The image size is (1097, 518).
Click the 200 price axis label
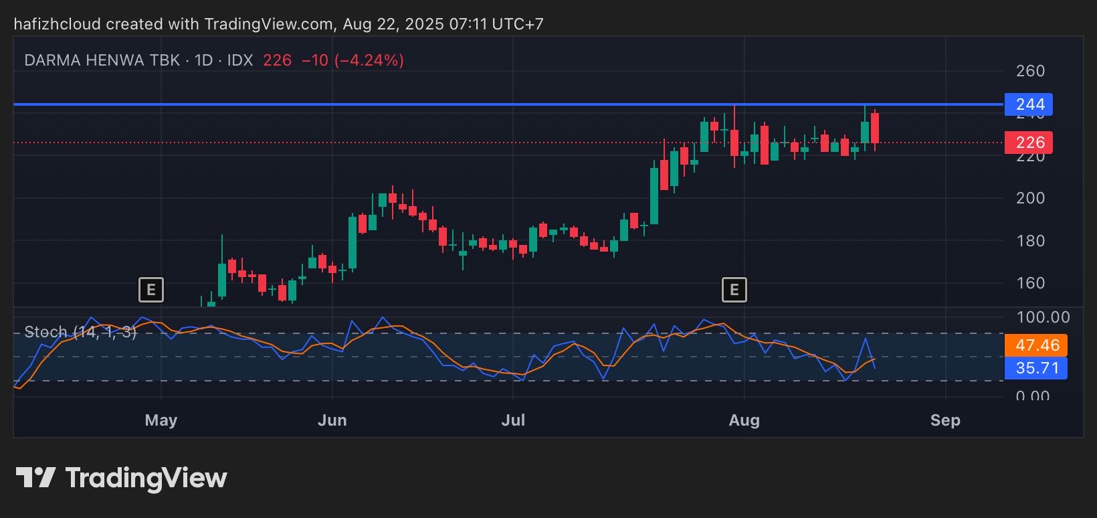click(1030, 198)
